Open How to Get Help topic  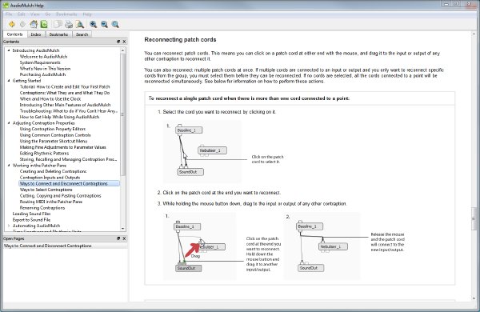click(59, 117)
